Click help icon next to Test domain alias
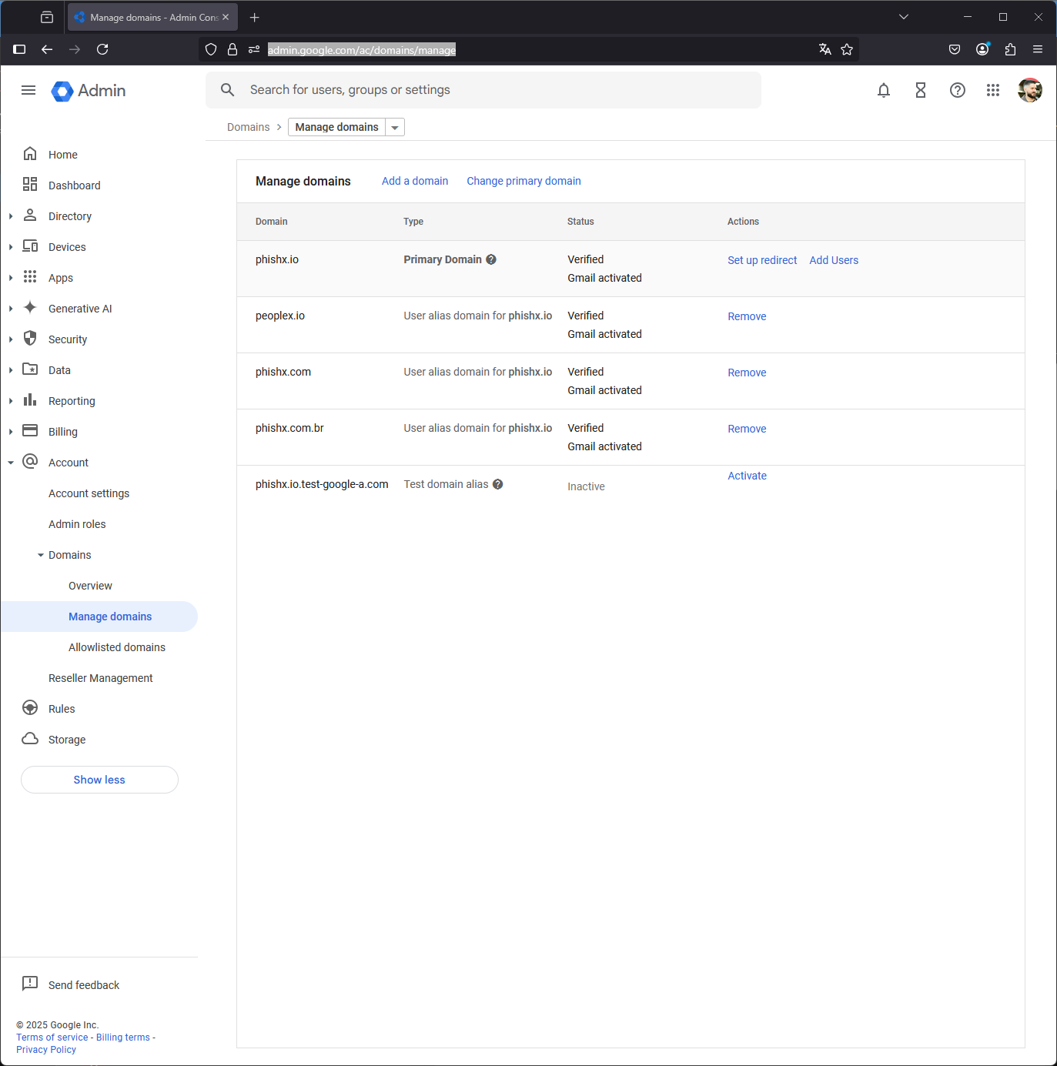The width and height of the screenshot is (1057, 1066). [x=498, y=484]
